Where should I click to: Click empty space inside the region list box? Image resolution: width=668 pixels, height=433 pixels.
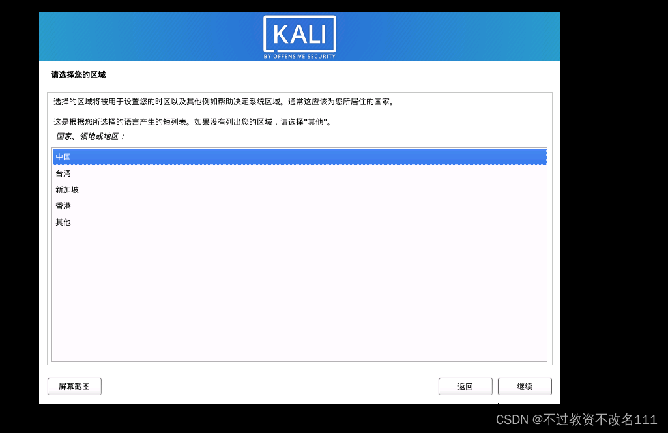[300, 294]
